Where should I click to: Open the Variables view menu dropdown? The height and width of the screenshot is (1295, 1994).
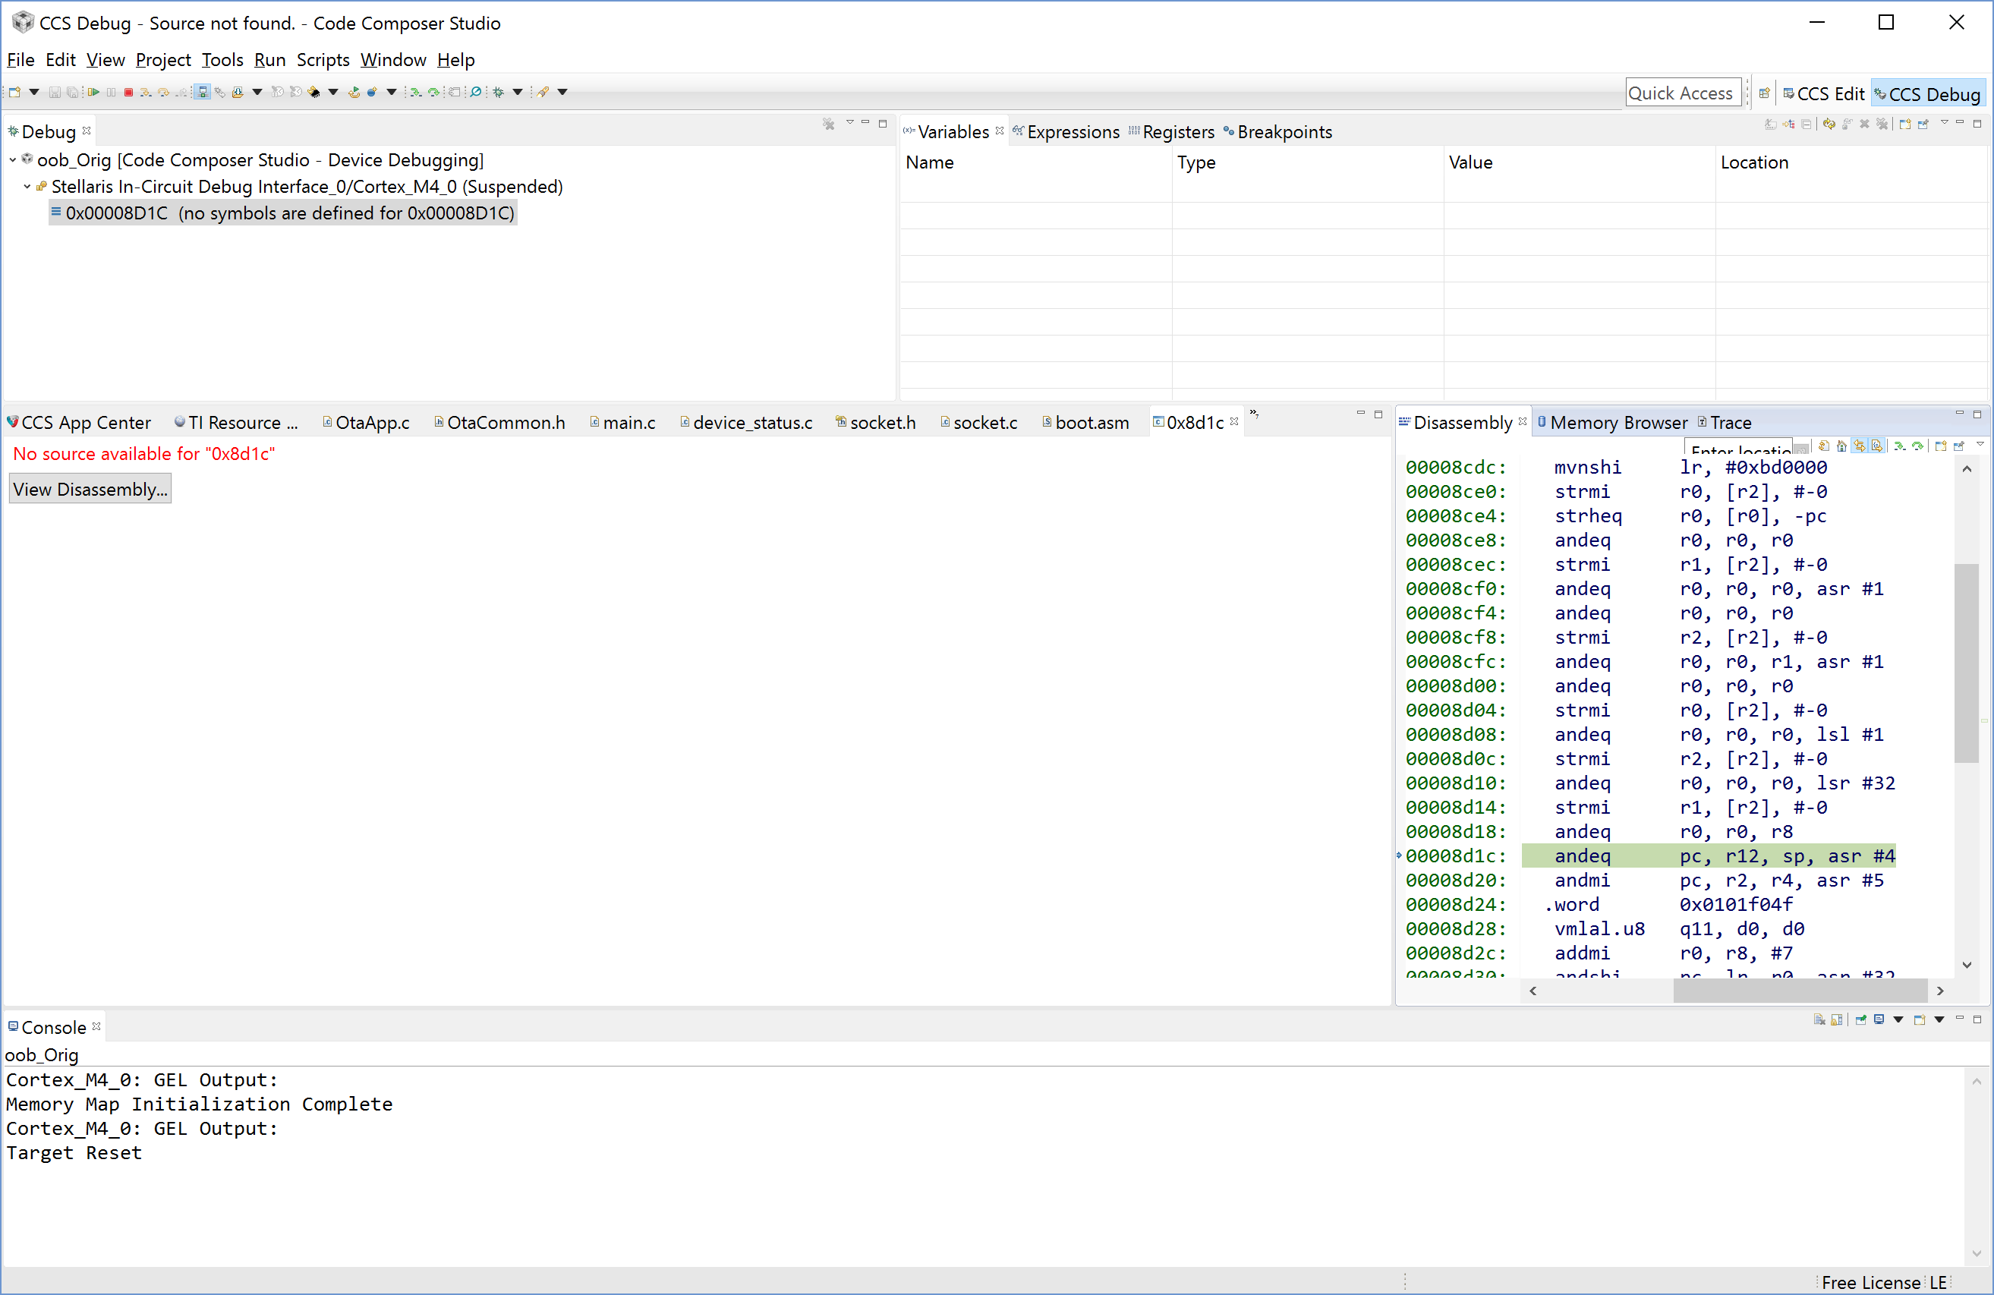point(1945,123)
